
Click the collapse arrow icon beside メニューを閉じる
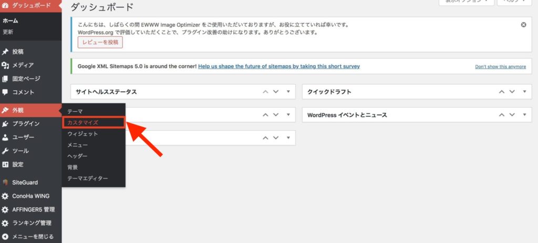(x=5, y=237)
